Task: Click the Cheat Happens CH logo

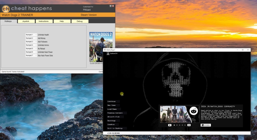Action: pos(6,9)
